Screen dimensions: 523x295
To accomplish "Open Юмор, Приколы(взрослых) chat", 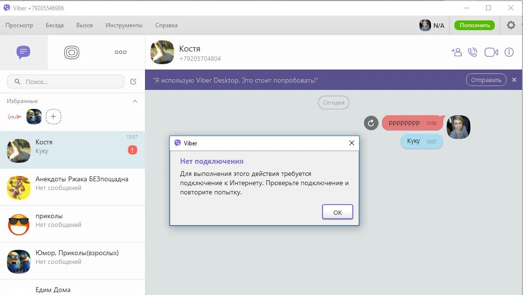I will point(72,261).
